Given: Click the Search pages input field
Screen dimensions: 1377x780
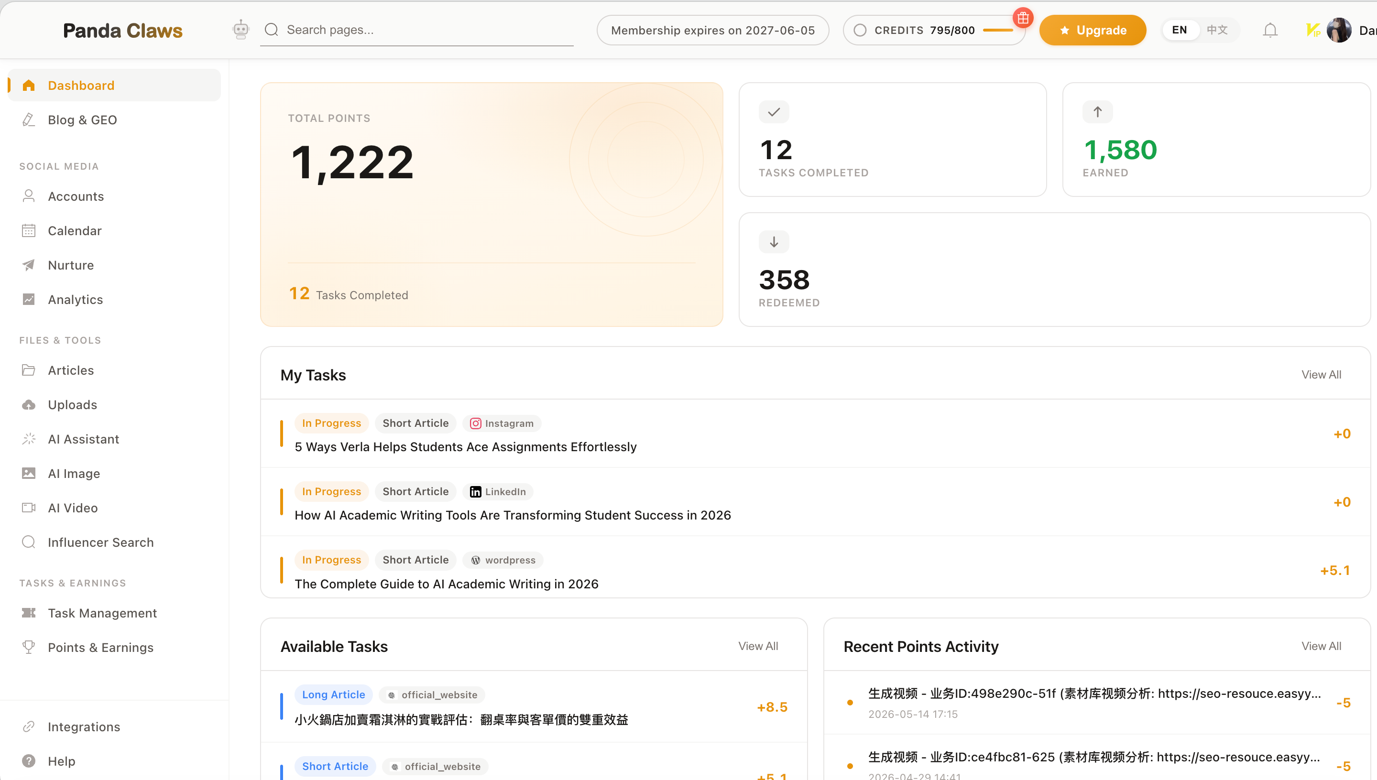Looking at the screenshot, I should click(x=417, y=30).
